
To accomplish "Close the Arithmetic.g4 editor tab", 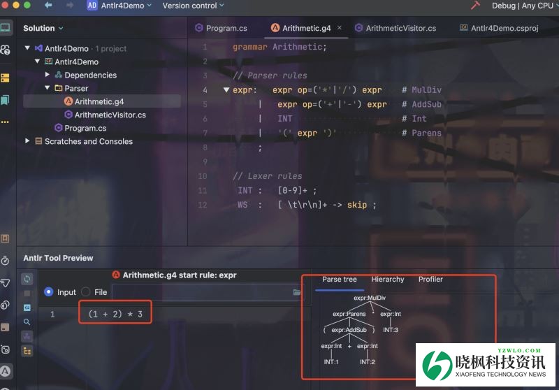I will point(340,27).
